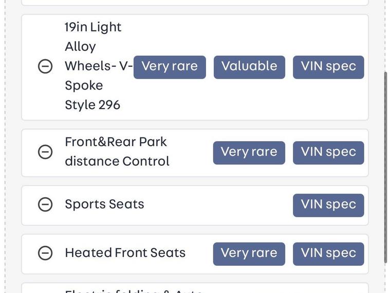The height and width of the screenshot is (293, 390).
Task: Click minus icon beside Sports Seats
Action: (x=45, y=204)
